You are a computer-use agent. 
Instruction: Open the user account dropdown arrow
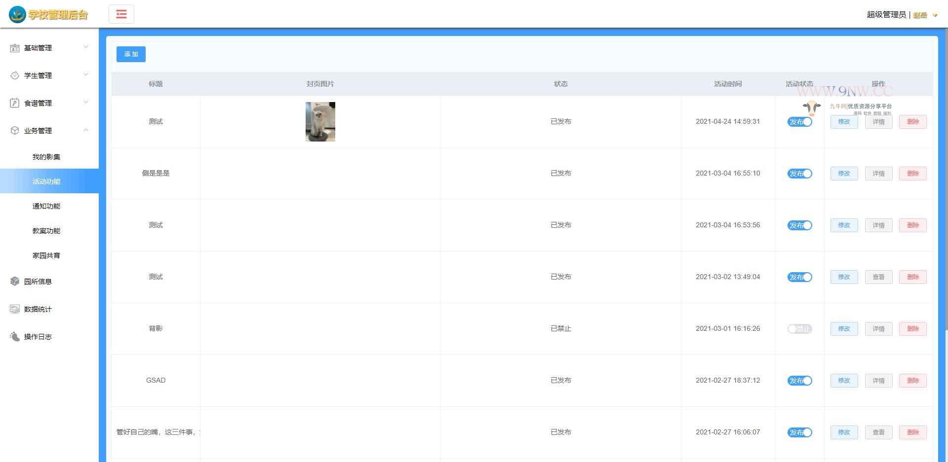(x=935, y=15)
